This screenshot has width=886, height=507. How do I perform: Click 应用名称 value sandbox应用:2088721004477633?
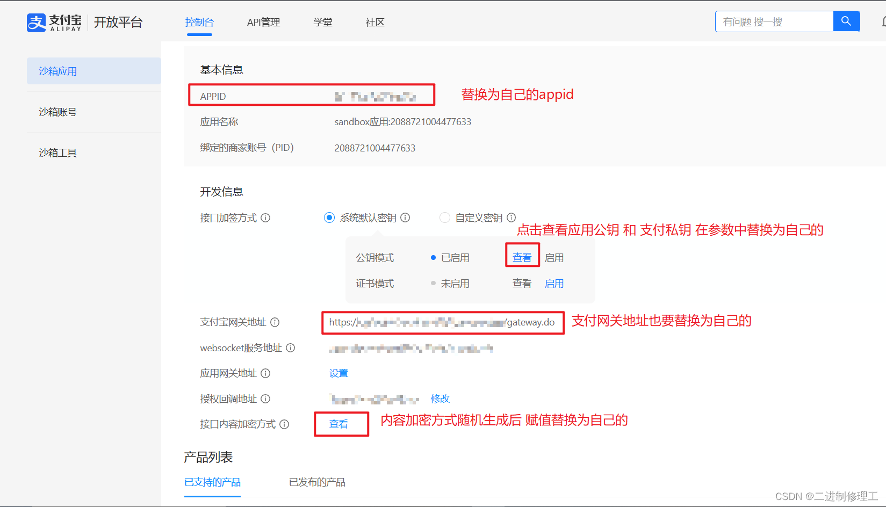[x=402, y=122]
